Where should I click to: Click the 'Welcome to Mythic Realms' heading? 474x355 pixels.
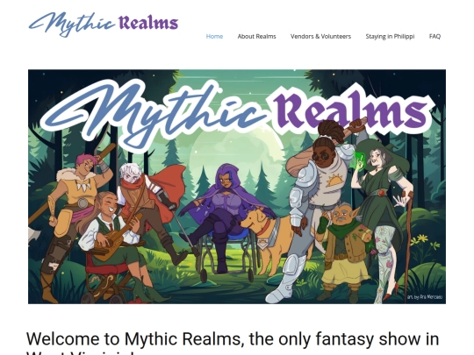point(233,343)
